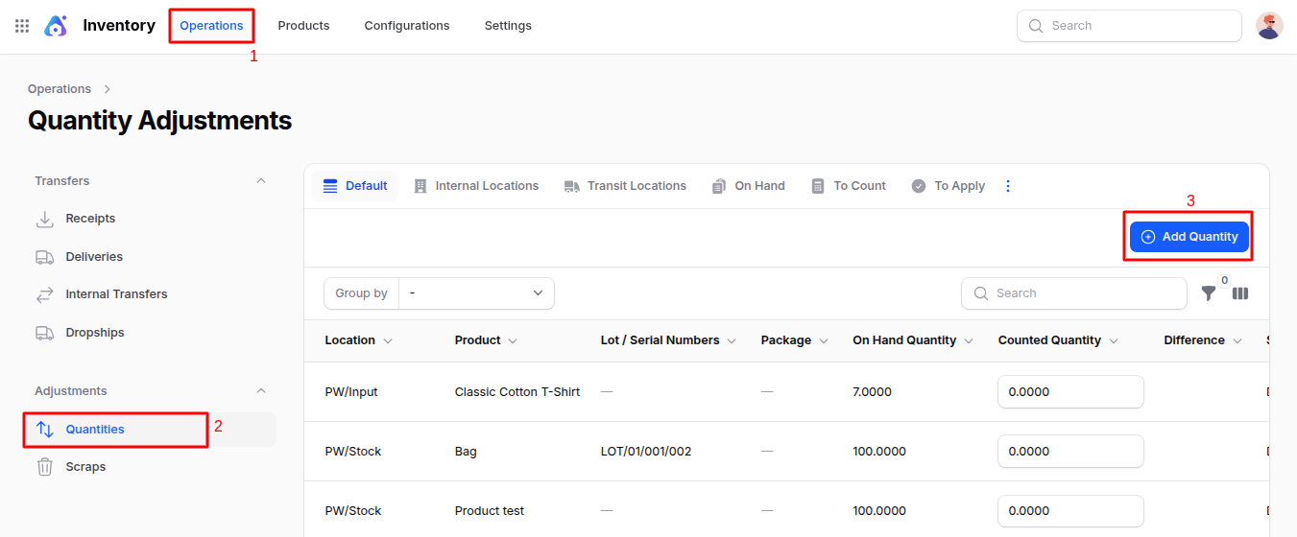Select Internal Transfers in the sidebar
1297x537 pixels.
pyautogui.click(x=115, y=294)
